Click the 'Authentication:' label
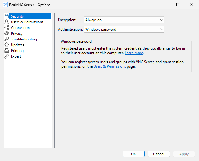The image size is (199, 161). (70, 29)
